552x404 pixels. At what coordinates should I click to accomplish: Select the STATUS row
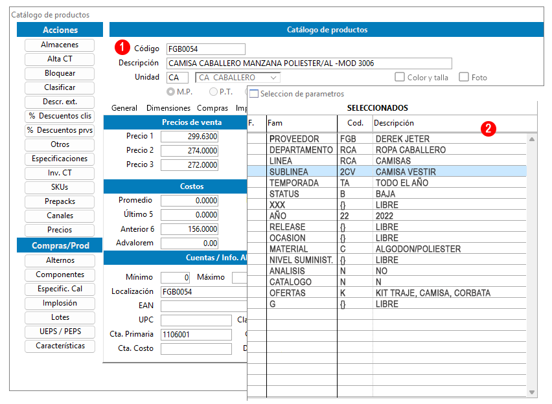pos(387,194)
